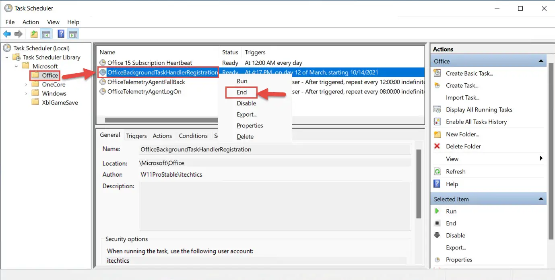The image size is (555, 280).
Task: Collapse the Task Scheduler Library node
Action: pyautogui.click(x=7, y=57)
